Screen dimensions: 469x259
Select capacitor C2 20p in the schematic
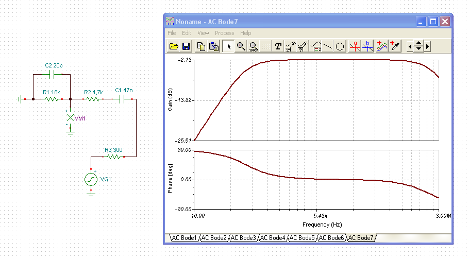tap(52, 74)
